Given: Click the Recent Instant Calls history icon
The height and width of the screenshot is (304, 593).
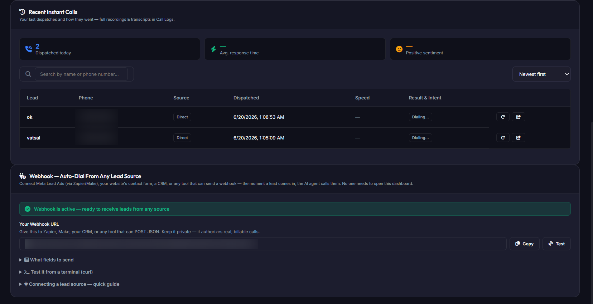Looking at the screenshot, I should coord(22,12).
